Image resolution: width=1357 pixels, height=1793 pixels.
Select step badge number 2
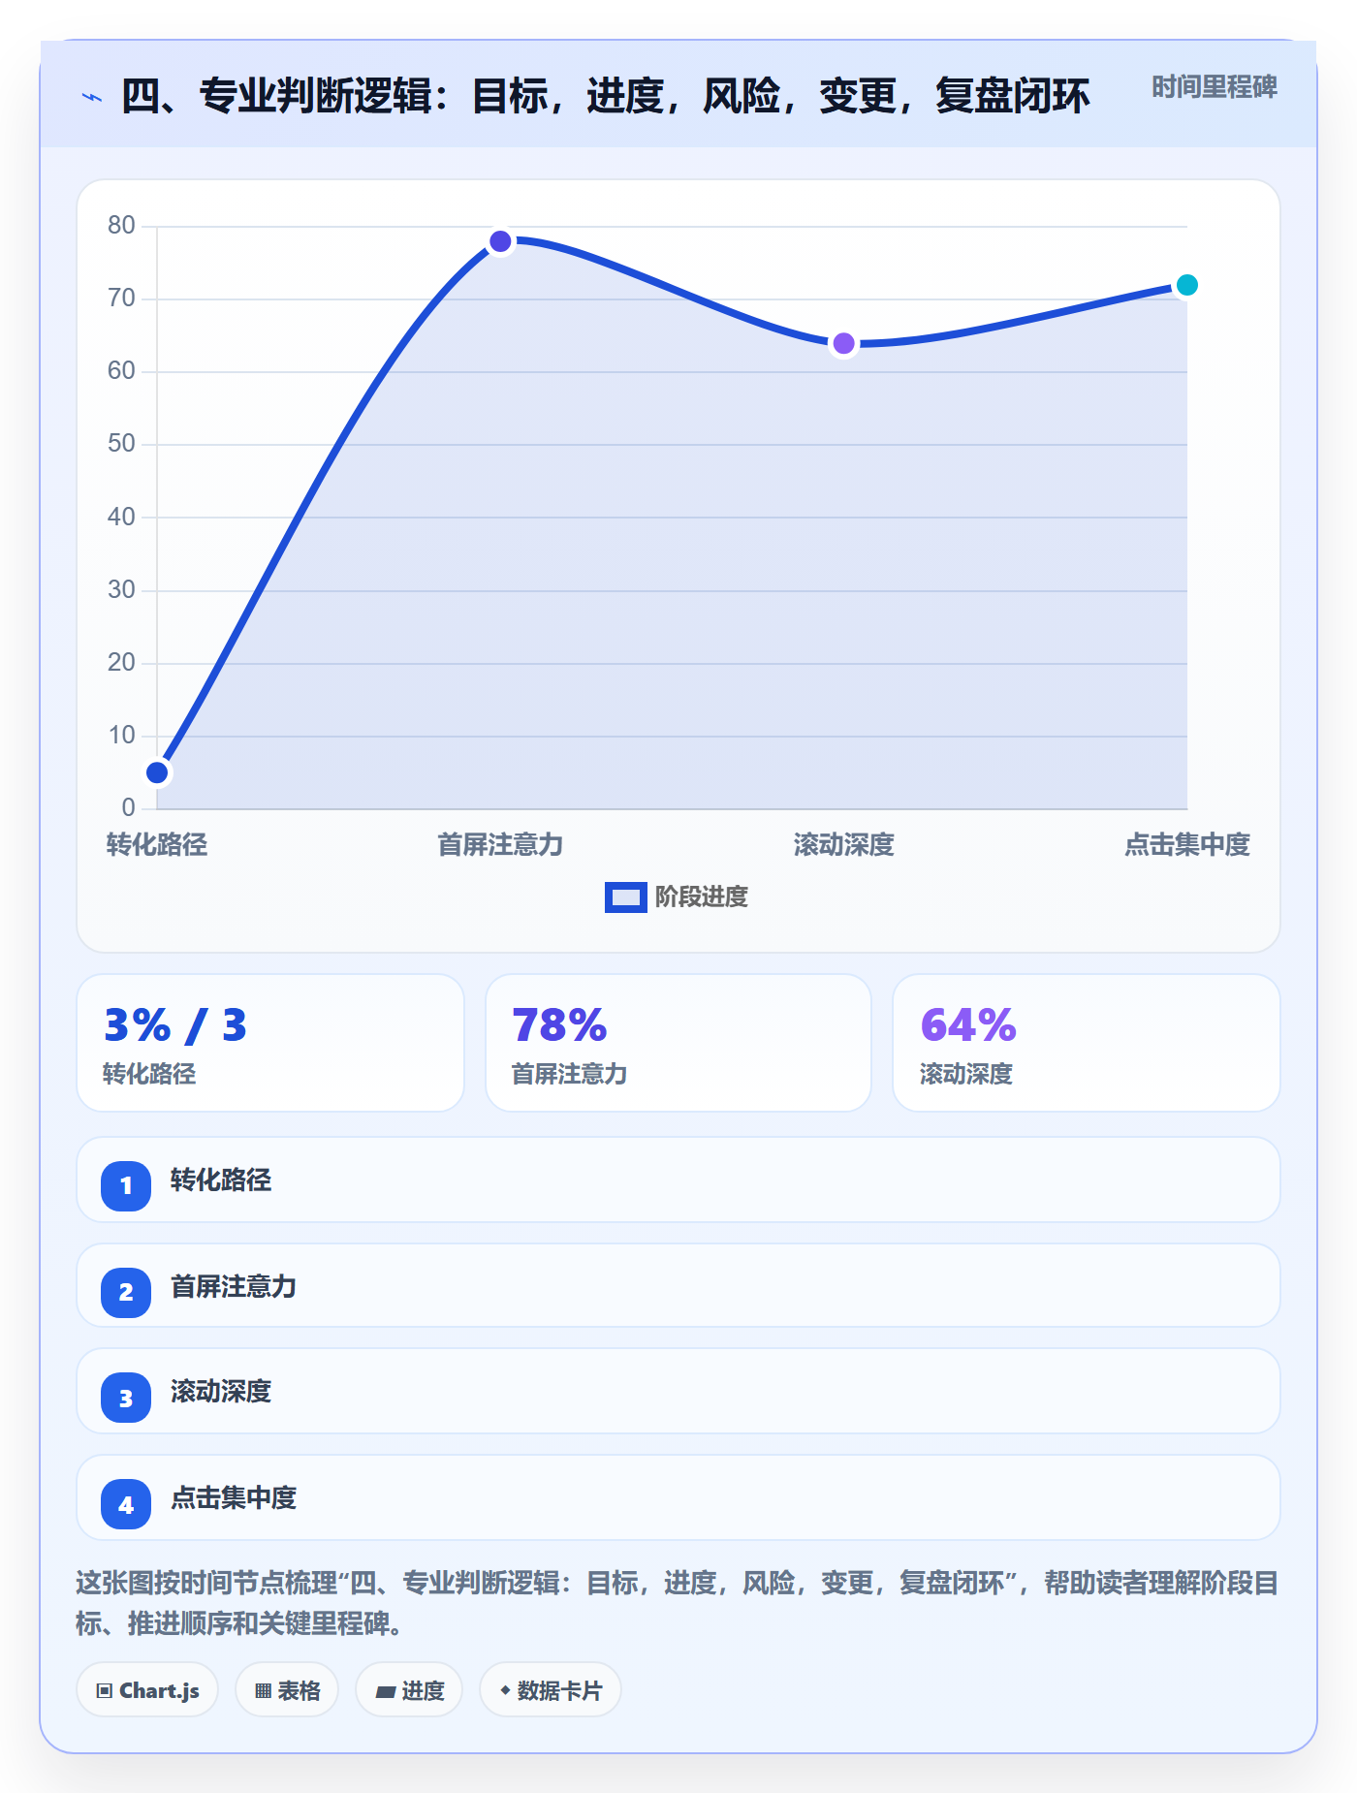click(126, 1292)
